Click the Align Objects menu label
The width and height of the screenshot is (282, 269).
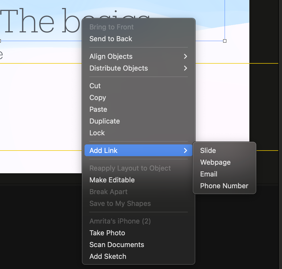111,56
